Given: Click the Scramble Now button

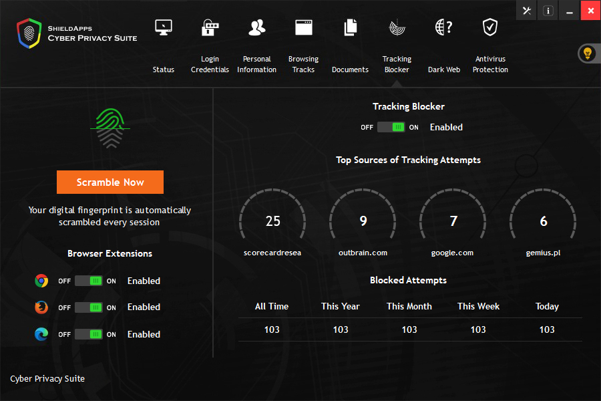Looking at the screenshot, I should tap(110, 182).
